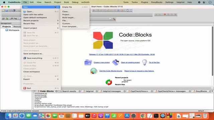Open Photos from the dock
Screen dimensions: 214x120
(48, 116)
